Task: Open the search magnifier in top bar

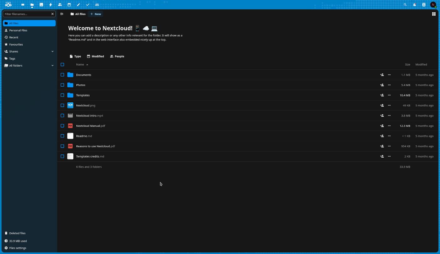Action: [x=405, y=5]
